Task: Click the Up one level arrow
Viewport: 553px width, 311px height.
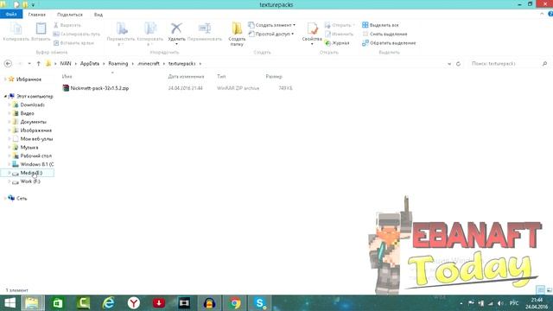Action: point(38,63)
